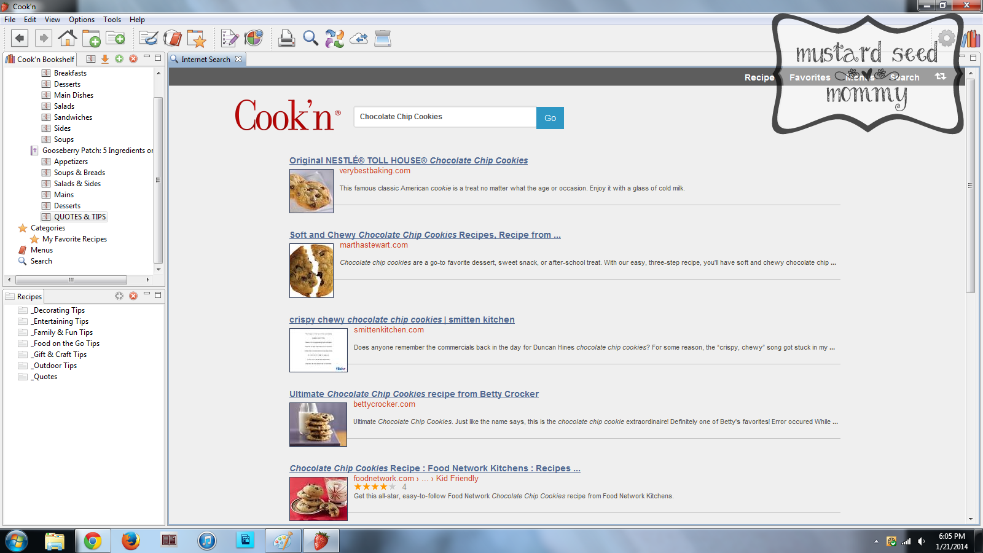Open the Help menu
The image size is (983, 553).
[x=137, y=20]
